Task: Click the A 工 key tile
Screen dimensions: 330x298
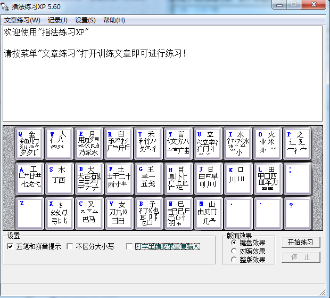Action: pos(29,178)
